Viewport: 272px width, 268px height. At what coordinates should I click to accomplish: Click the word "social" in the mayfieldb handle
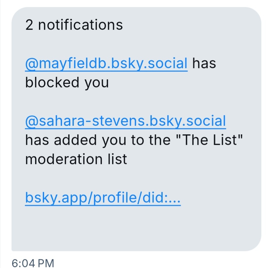click(169, 63)
